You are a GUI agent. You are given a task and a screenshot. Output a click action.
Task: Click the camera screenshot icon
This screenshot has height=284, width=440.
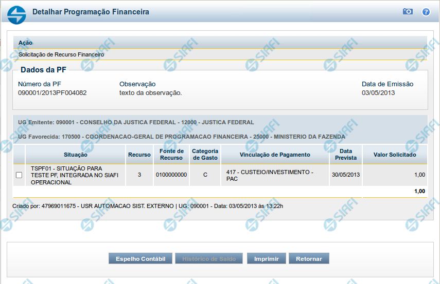[408, 12]
